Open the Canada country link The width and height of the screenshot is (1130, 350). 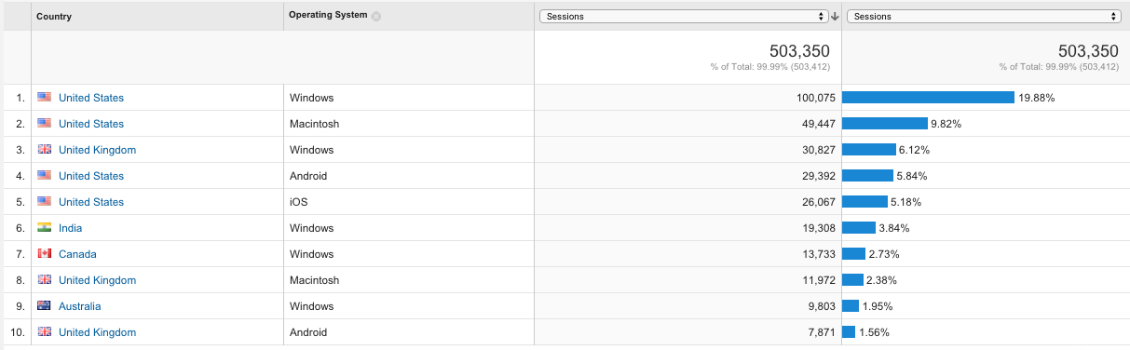coord(77,254)
